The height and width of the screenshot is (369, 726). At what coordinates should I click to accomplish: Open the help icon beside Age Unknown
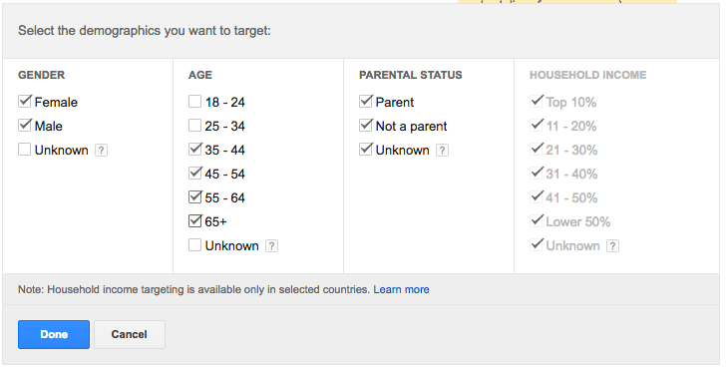(x=271, y=246)
